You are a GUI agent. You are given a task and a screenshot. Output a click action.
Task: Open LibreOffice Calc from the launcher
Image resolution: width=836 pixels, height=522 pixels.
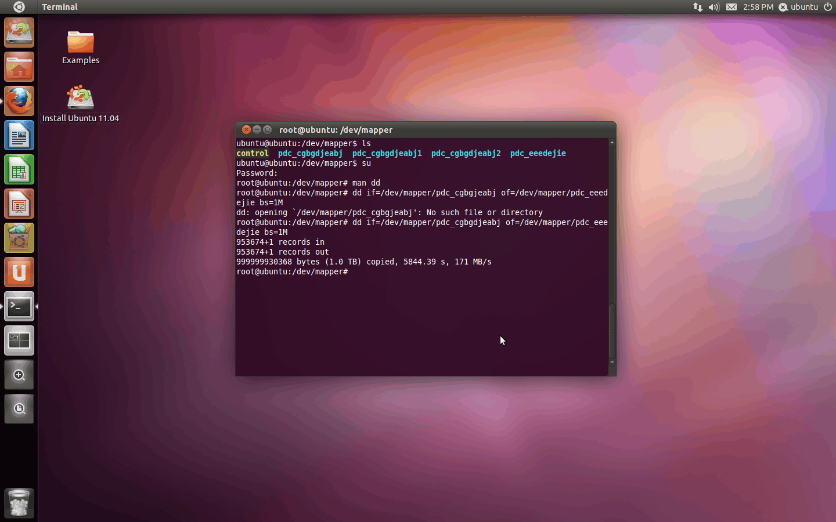[x=19, y=169]
